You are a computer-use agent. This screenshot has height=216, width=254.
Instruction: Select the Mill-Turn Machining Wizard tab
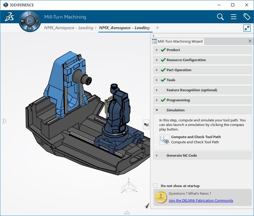[178, 41]
